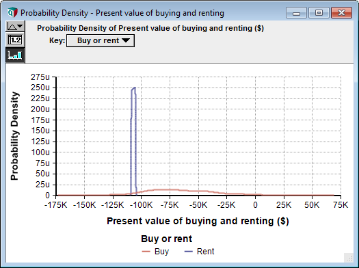Screen dimensions: 359x268
Task: Click the Analytica app icon in title bar
Action: (x=12, y=12)
